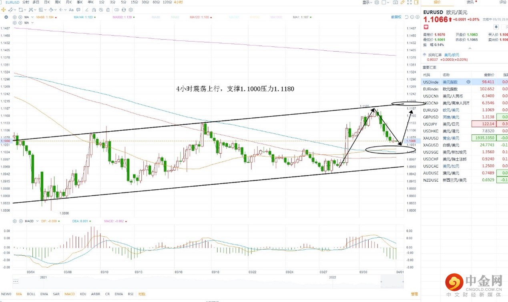Click the drawing toolbar settings gear
508x302 pixels.
131,10
